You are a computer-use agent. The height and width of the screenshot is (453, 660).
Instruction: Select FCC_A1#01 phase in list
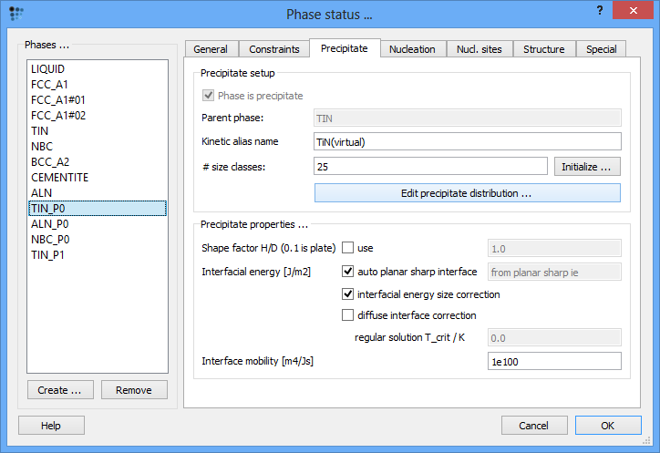point(98,100)
